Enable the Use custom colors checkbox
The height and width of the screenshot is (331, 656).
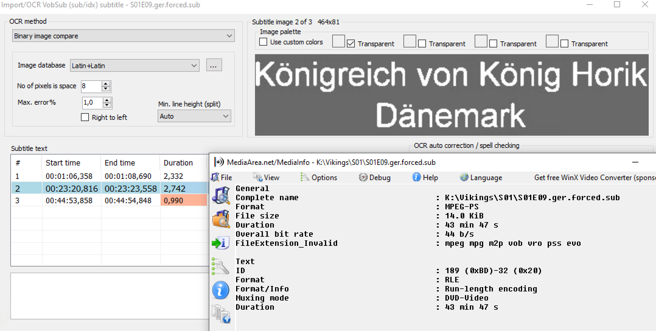263,42
